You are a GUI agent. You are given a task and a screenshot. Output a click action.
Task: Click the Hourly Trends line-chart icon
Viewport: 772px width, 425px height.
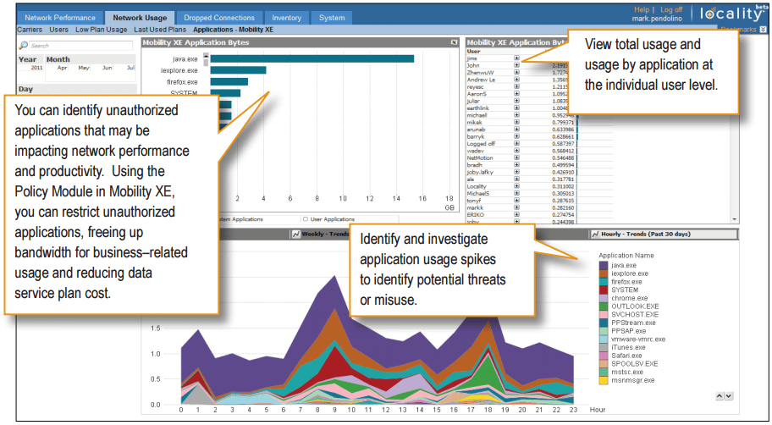[x=595, y=235]
